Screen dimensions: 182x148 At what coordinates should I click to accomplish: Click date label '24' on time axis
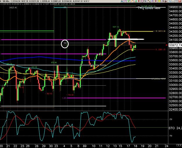click(x=167, y=146)
